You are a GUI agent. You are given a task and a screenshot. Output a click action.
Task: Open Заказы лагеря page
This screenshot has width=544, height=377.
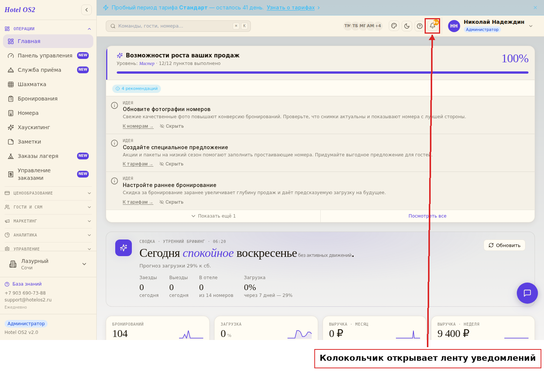pos(48,156)
